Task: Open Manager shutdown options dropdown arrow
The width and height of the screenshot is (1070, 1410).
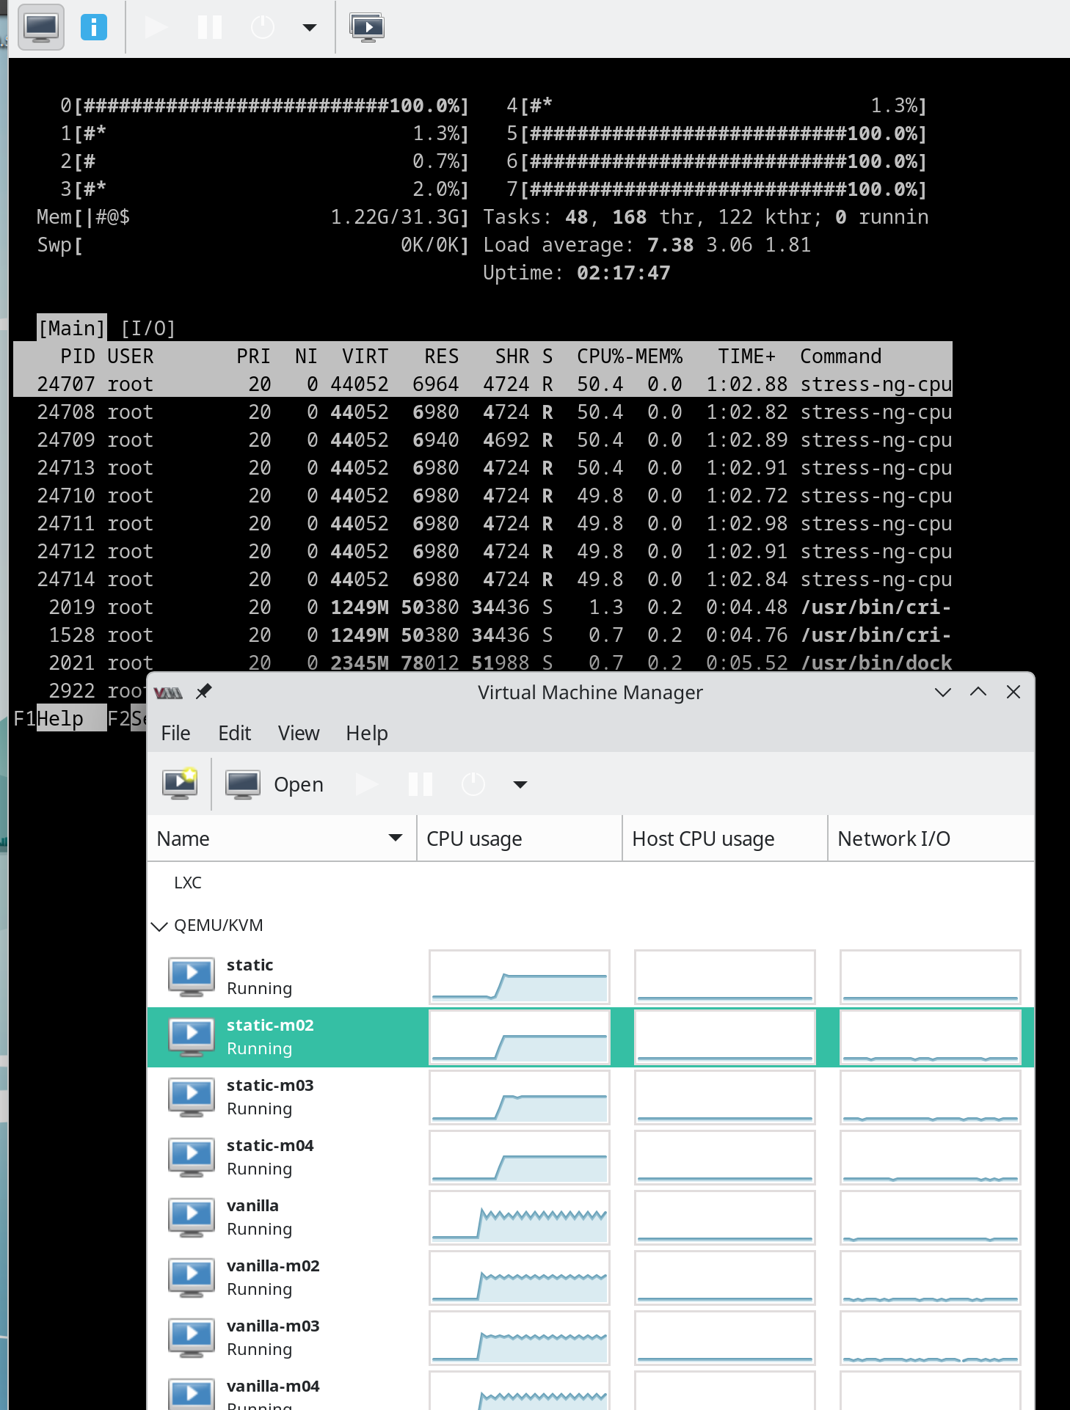Action: (520, 785)
